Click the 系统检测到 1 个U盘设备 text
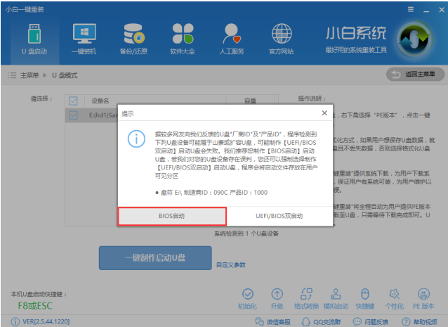The width and height of the screenshot is (448, 327). (246, 233)
